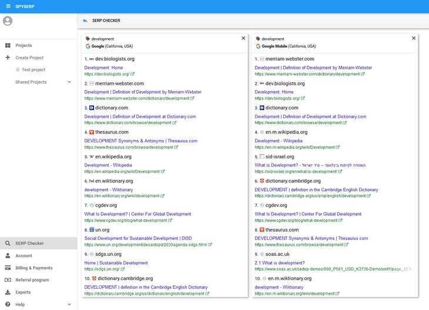Click the Exports download icon

click(8, 292)
